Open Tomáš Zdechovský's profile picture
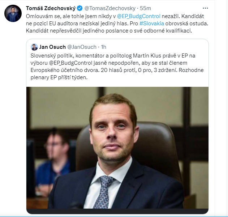This screenshot has width=228, height=217. [13, 13]
